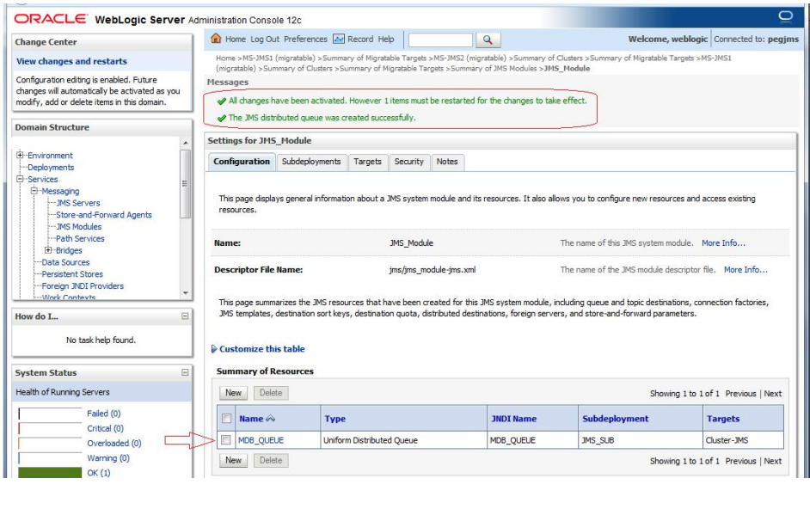This screenshot has height=509, width=810.
Task: Click the Failed (0) status link
Action: pos(103,413)
